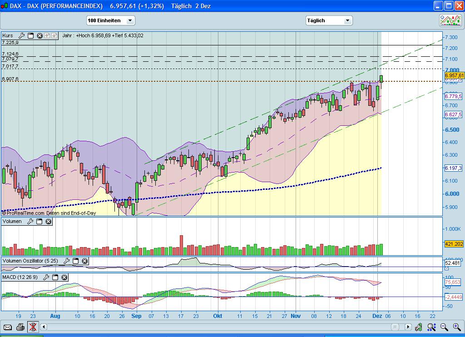This screenshot has height=337, width=465.
Task: Zoom in using the magnifier plus icon
Action: pyautogui.click(x=456, y=327)
